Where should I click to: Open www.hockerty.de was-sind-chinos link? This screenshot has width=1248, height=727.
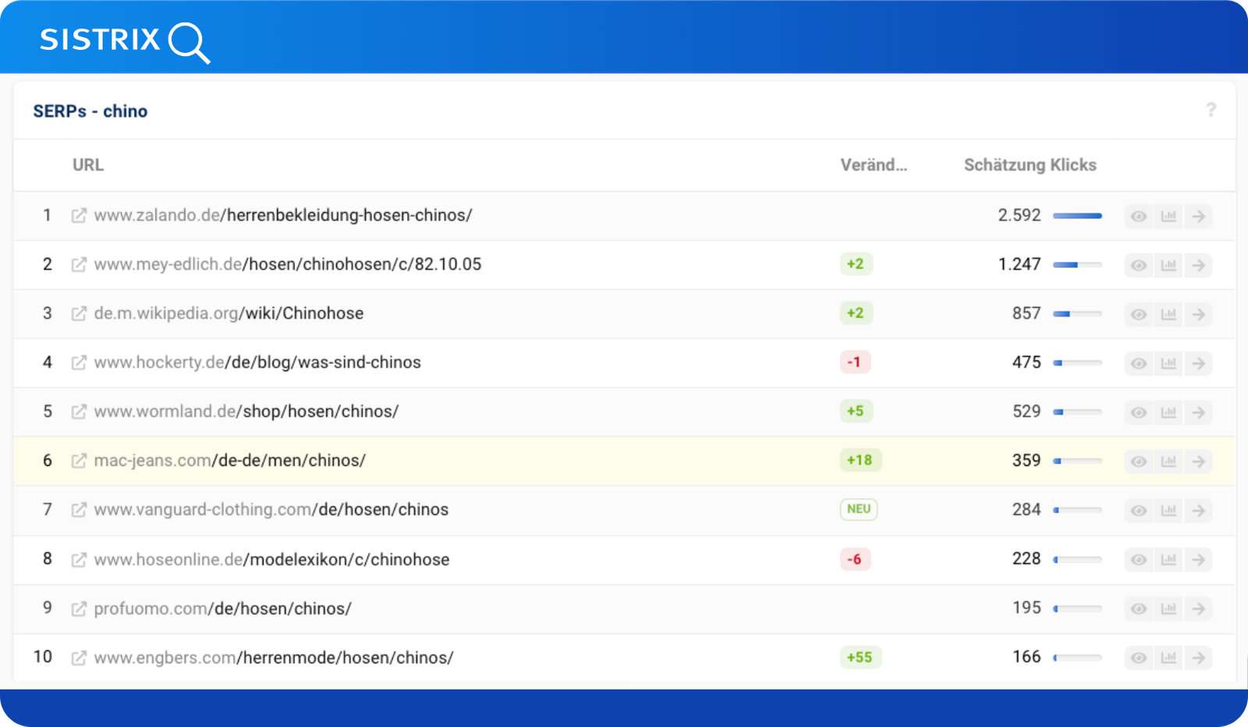point(257,362)
